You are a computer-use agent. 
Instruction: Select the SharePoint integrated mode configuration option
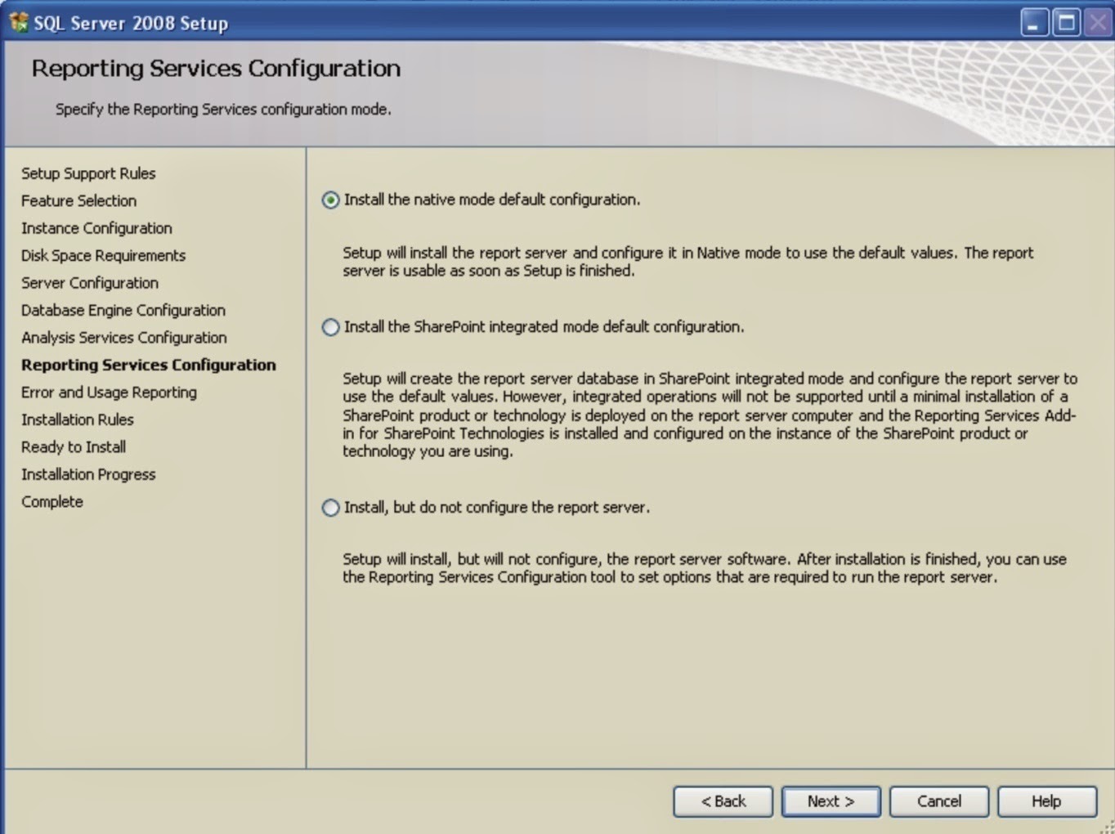tap(330, 326)
